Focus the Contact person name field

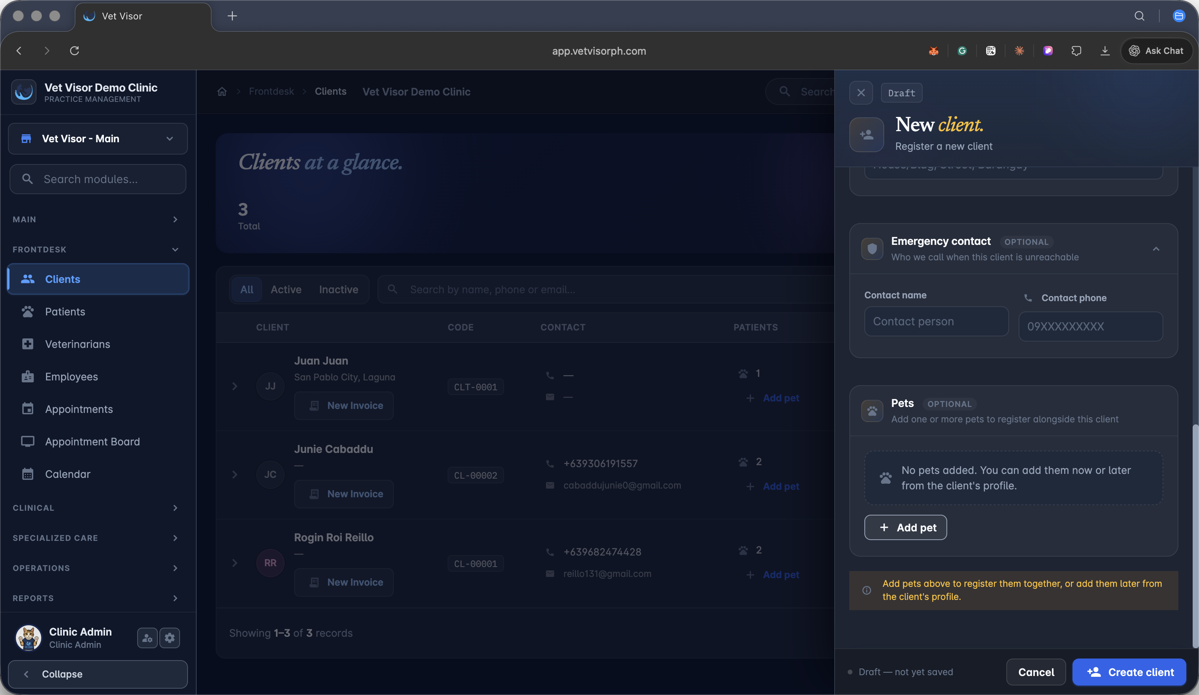[x=936, y=321]
